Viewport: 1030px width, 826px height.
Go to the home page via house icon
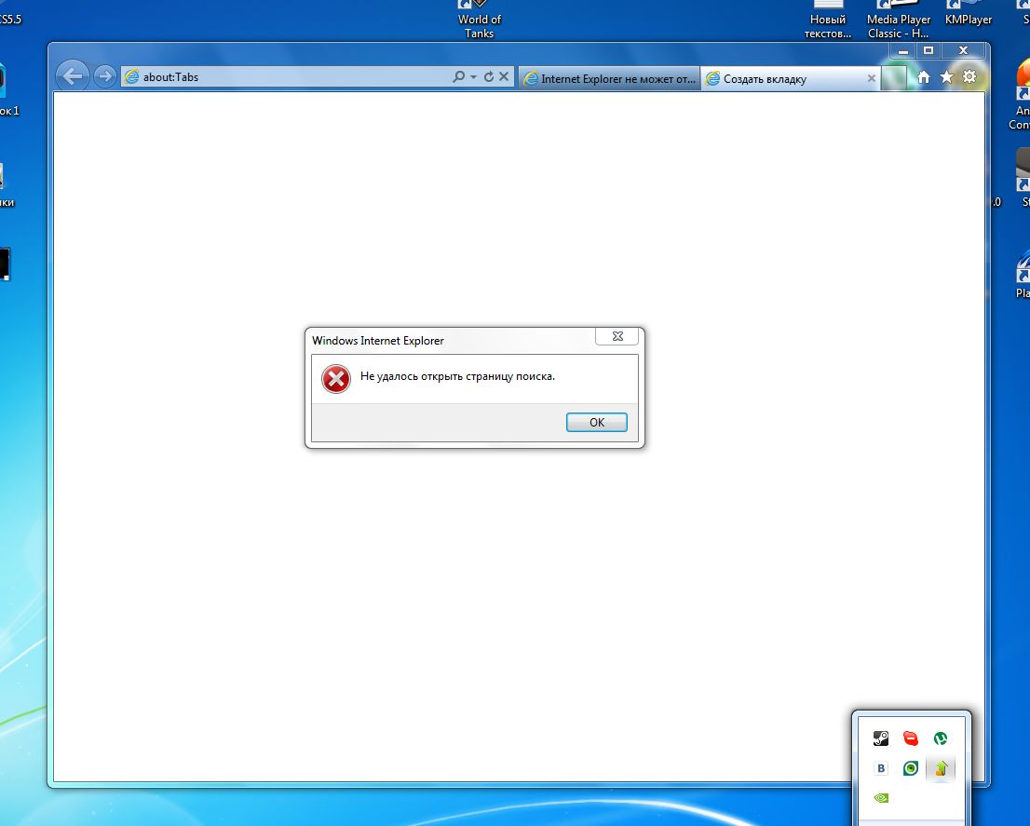[924, 77]
